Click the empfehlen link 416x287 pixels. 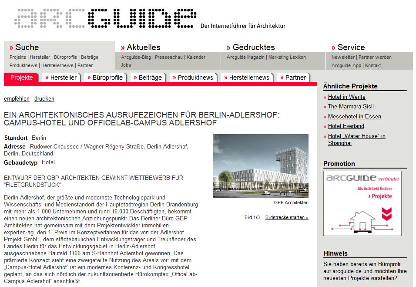click(17, 99)
